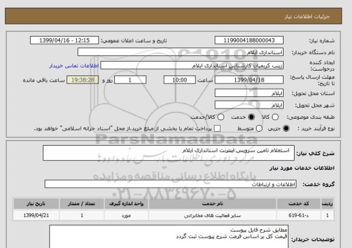352x248 pixels.
Task: Click the buyer name field استانداری ایلام
Action: click(x=180, y=52)
